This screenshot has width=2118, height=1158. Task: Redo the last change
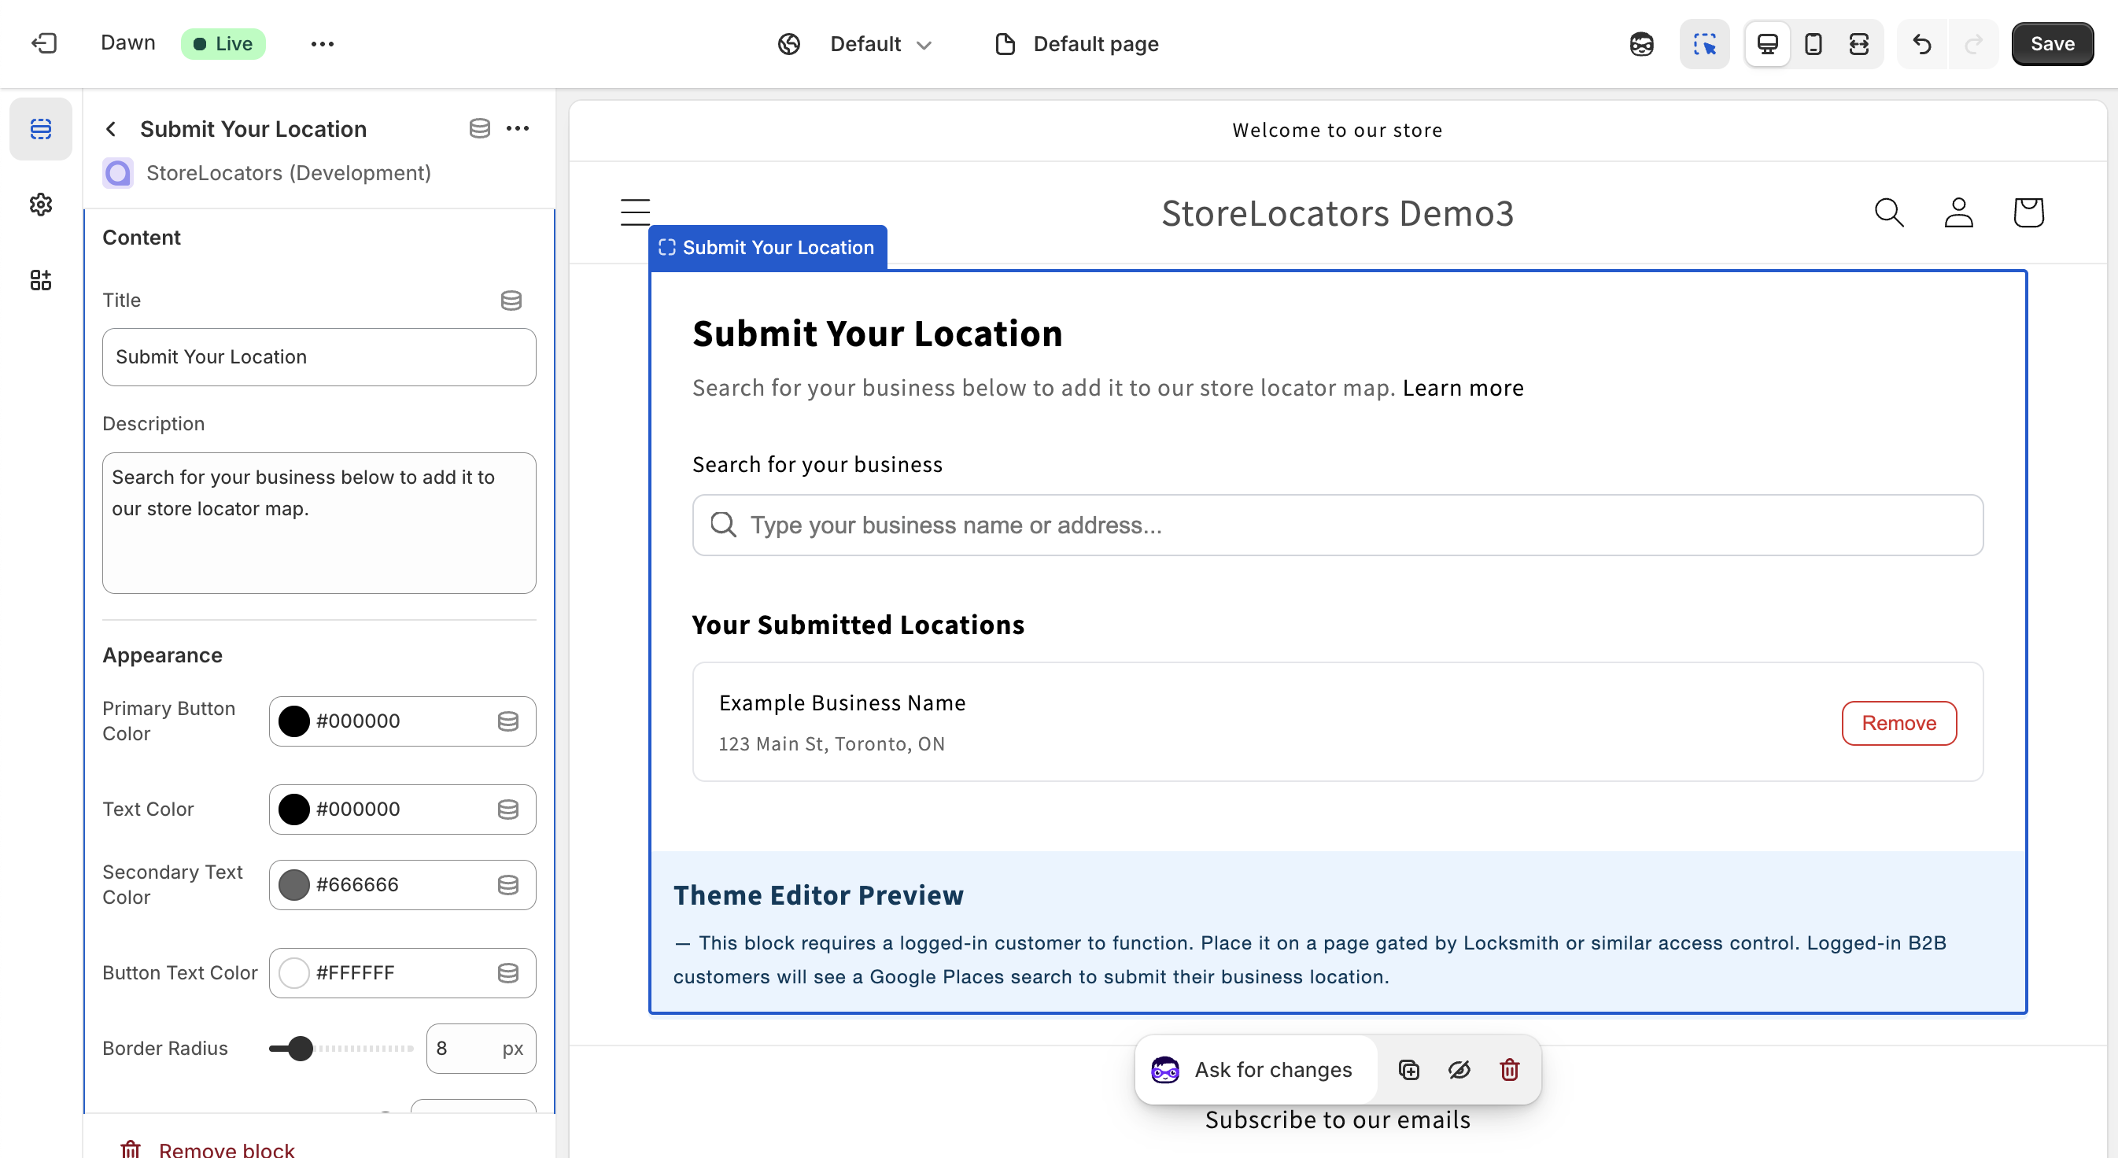tap(1974, 43)
